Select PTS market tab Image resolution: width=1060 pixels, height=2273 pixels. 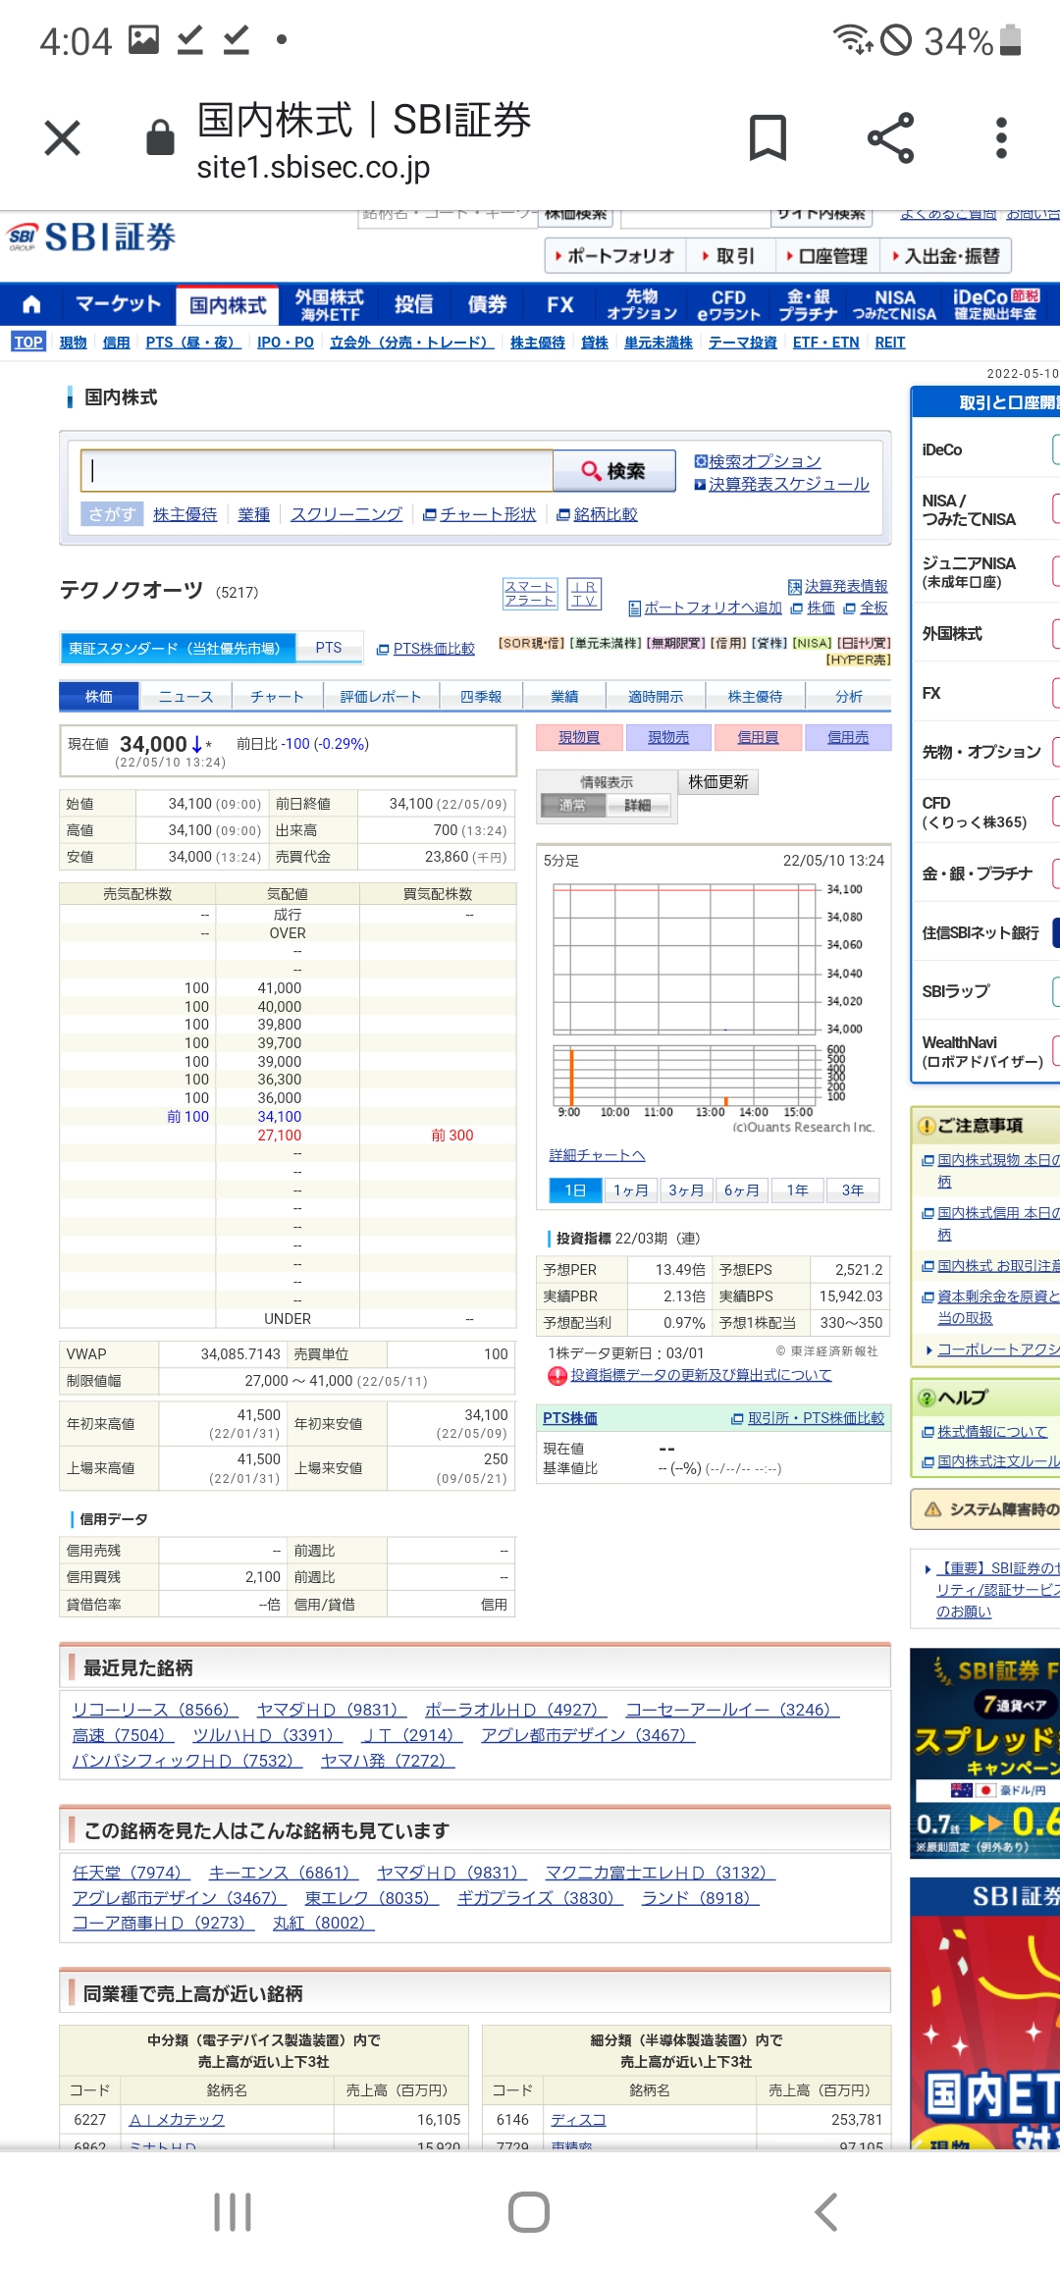(329, 648)
